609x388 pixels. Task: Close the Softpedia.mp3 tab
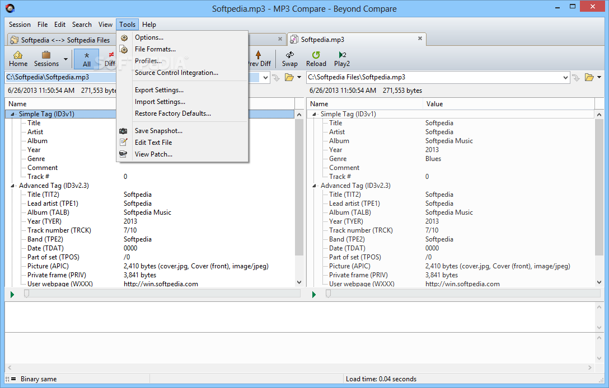[x=420, y=39]
